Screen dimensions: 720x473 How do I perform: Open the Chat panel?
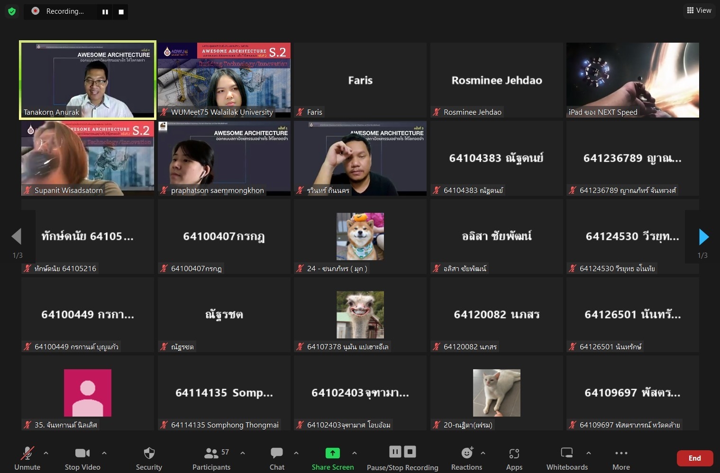277,458
